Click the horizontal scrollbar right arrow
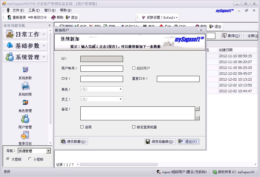260x177 pixels. pos(255,164)
